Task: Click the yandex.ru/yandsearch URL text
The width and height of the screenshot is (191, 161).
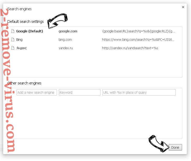Action: (130, 48)
